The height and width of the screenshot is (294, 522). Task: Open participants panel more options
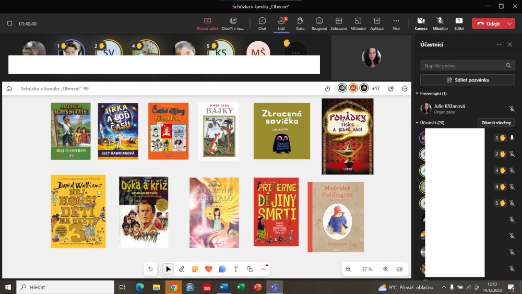pos(499,44)
